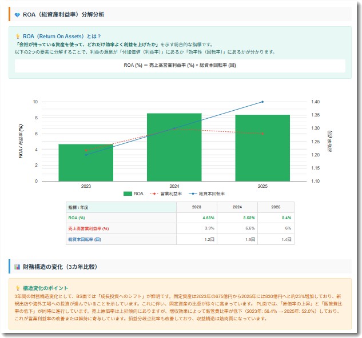362x338 pixels.
Task: Click the ROA formula box
Action: pyautogui.click(x=180, y=65)
